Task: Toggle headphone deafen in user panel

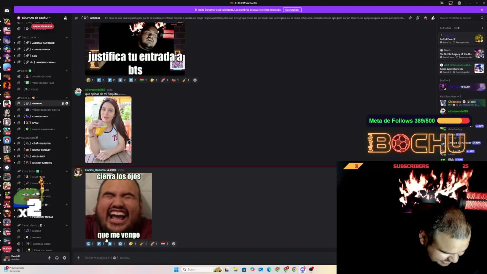Action: [x=57, y=258]
